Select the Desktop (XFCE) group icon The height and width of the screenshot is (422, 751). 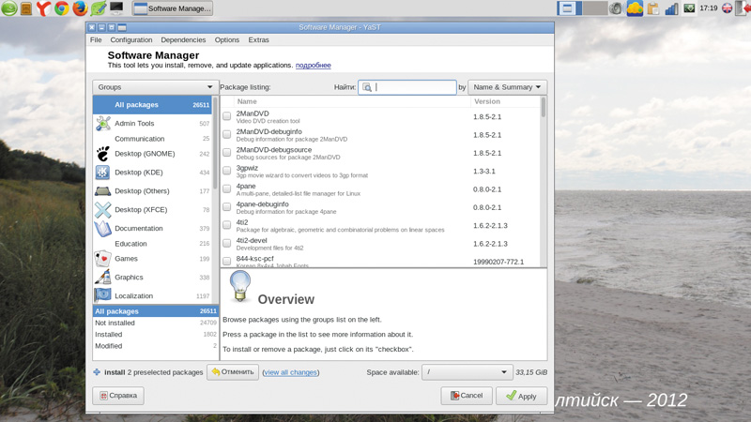point(102,209)
